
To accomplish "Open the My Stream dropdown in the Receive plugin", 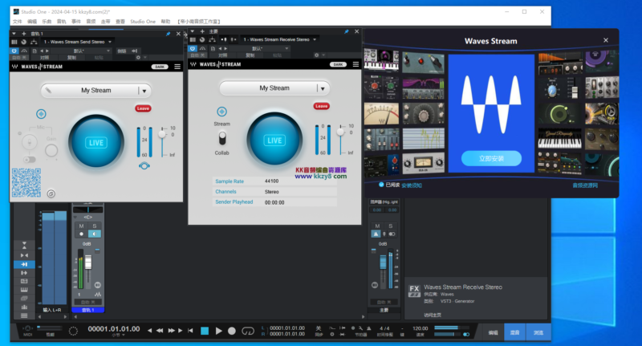I will tap(323, 88).
